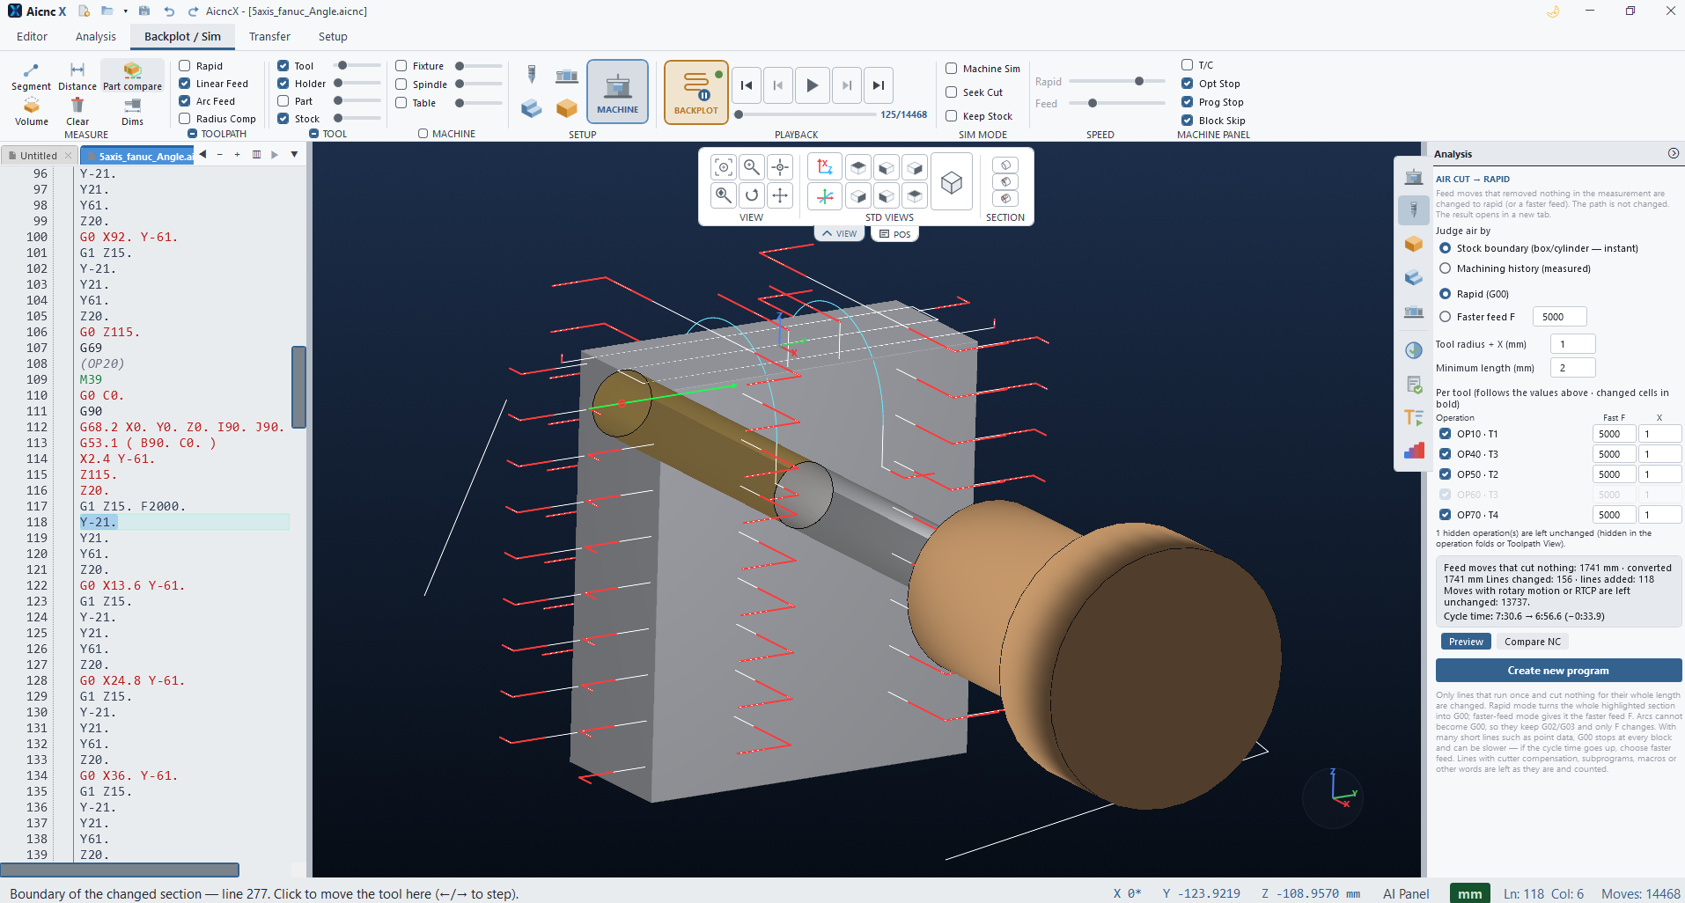Open the quick access toolbar dropdown arrow
The width and height of the screenshot is (1685, 903).
[x=126, y=11]
